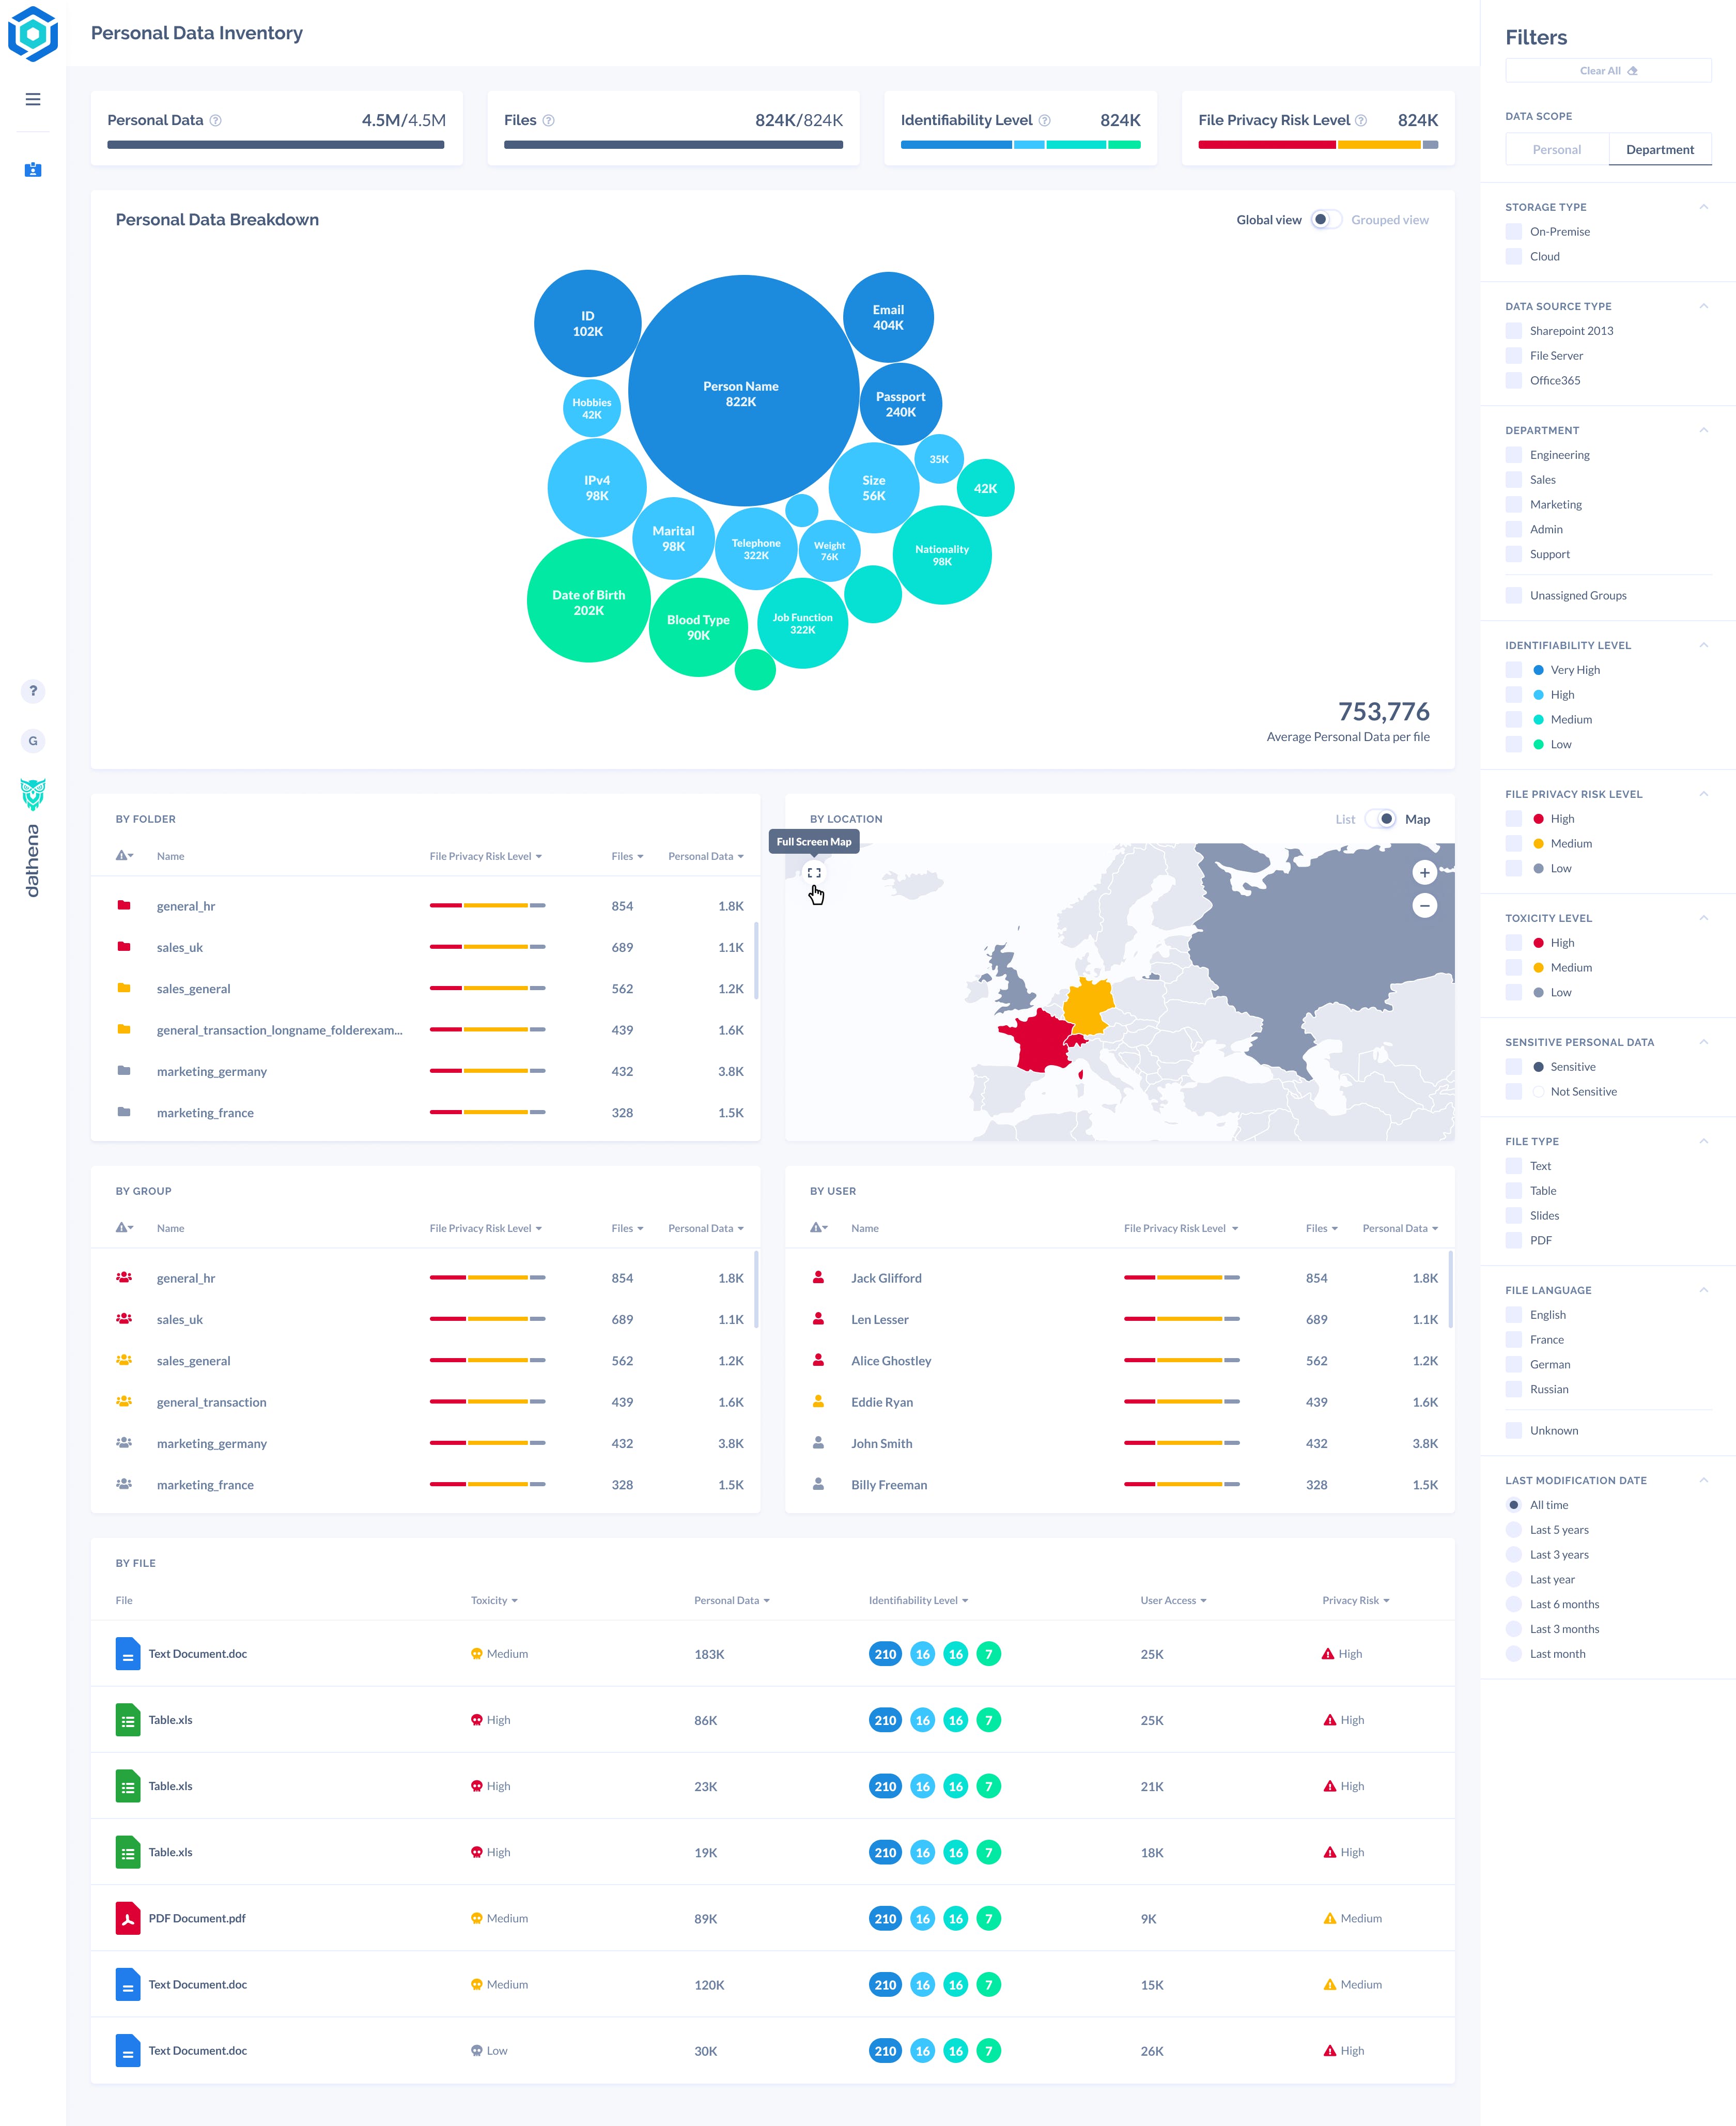Zoom in on the location map
The image size is (1736, 2126).
click(x=1424, y=873)
